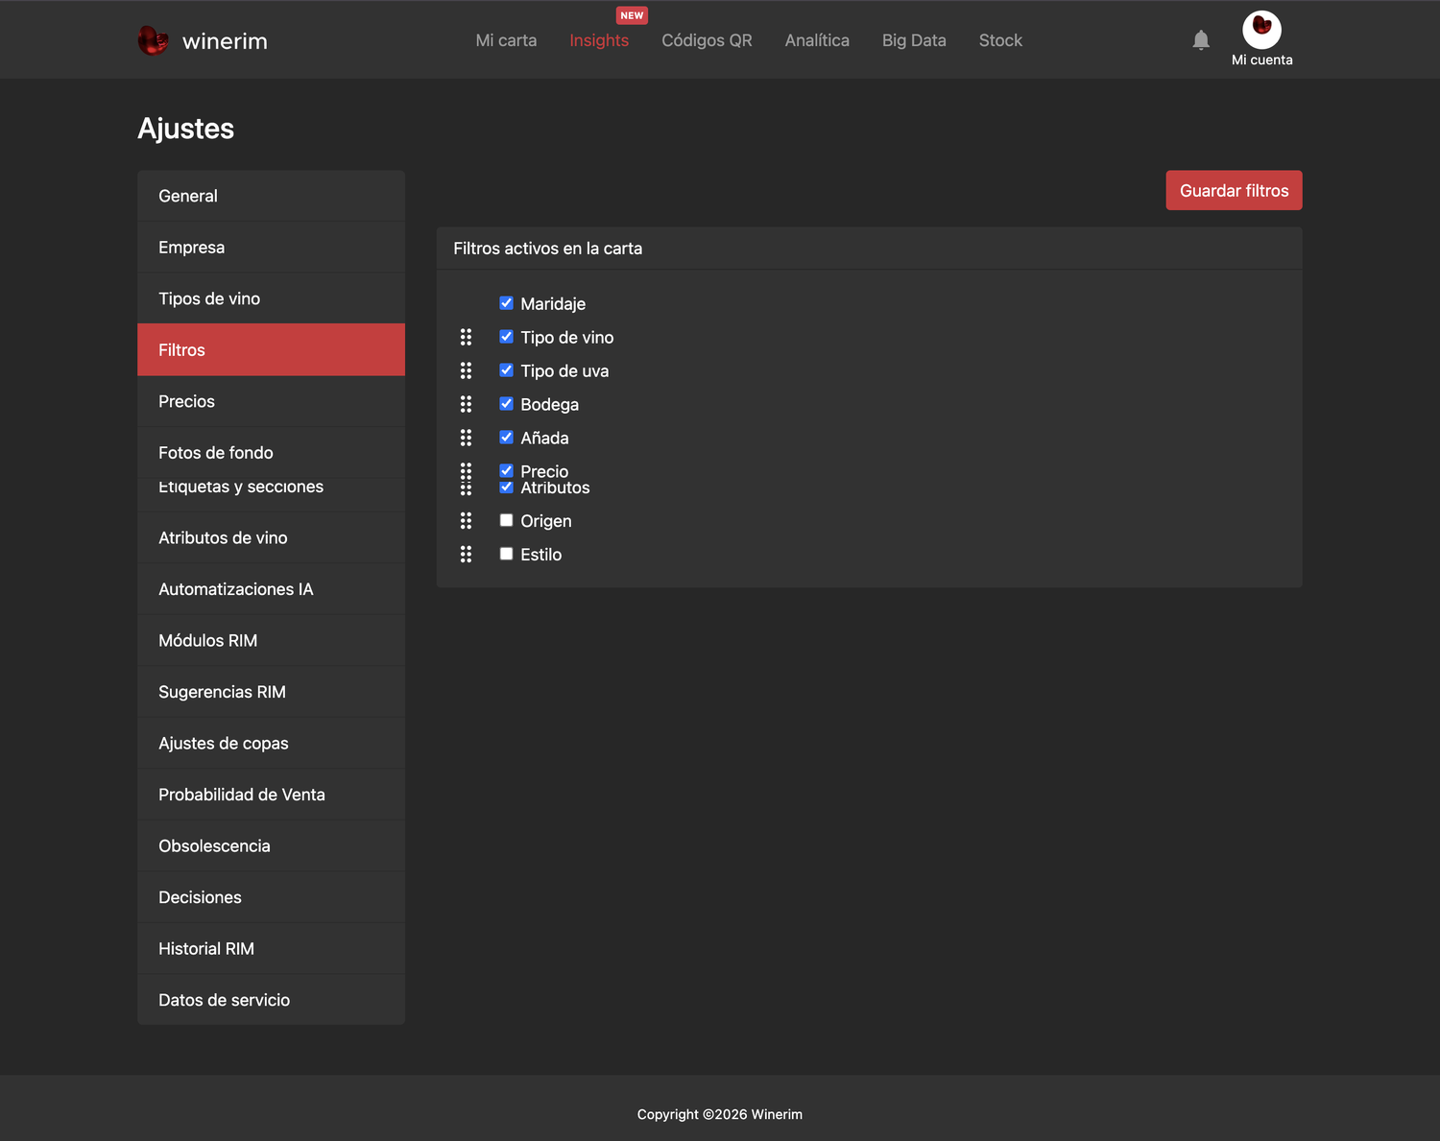Uncheck the Añada filter

coord(506,438)
